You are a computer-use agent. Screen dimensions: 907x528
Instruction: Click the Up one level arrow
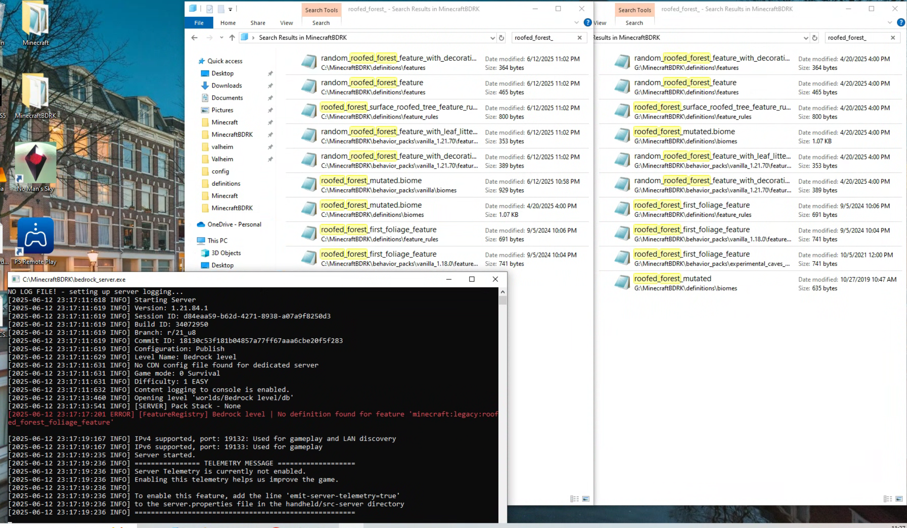(232, 37)
